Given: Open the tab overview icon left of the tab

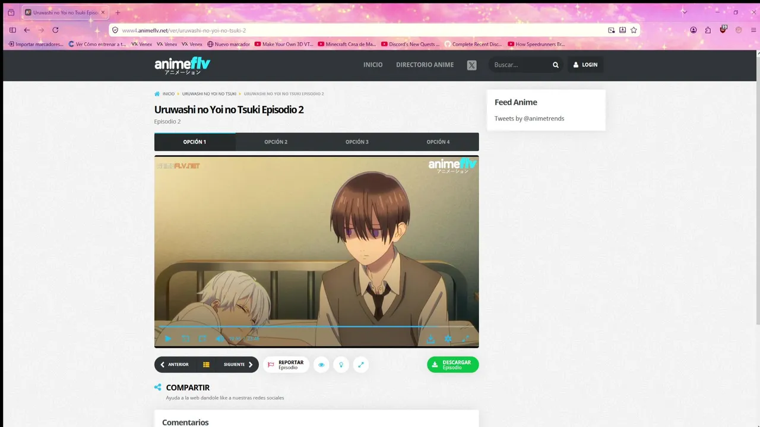Looking at the screenshot, I should point(11,12).
